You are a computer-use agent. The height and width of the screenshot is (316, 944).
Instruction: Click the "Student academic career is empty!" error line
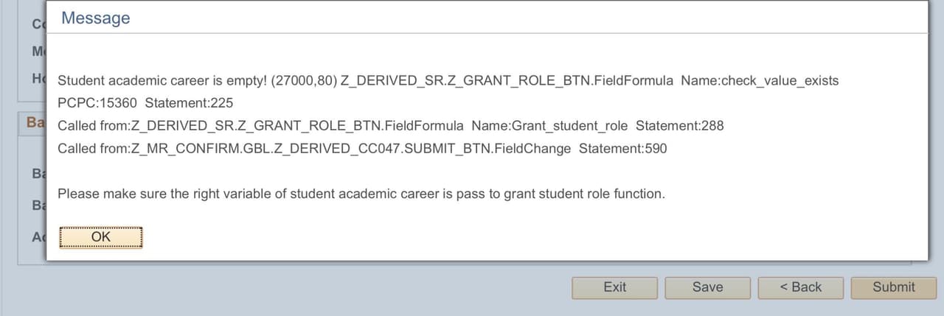click(x=162, y=81)
